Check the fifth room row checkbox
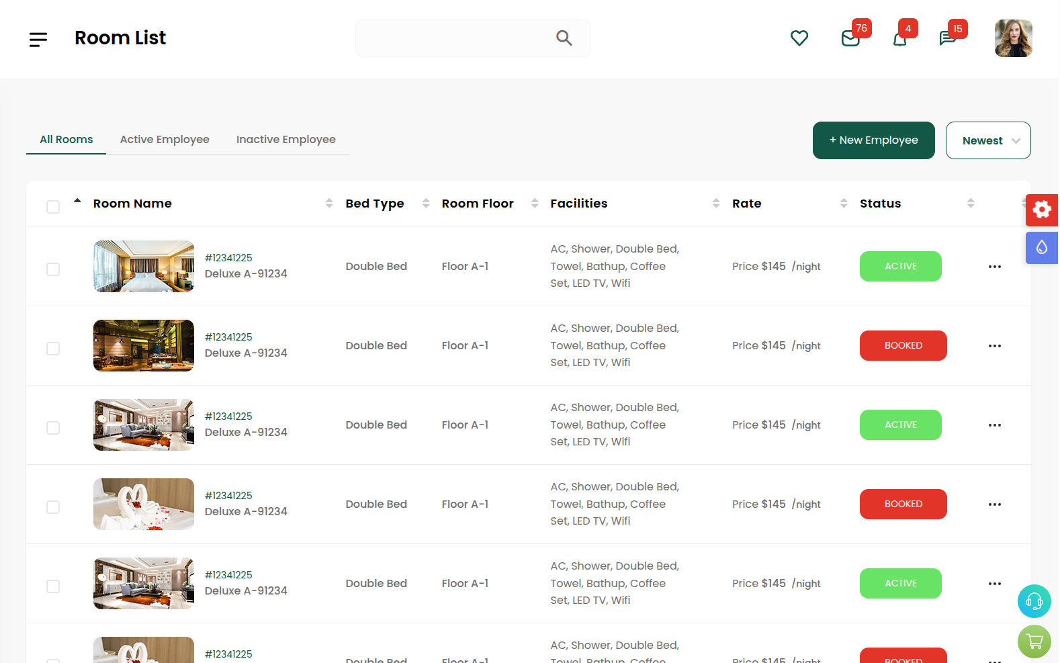 [x=53, y=586]
